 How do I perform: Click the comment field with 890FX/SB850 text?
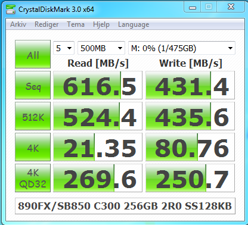point(125,206)
